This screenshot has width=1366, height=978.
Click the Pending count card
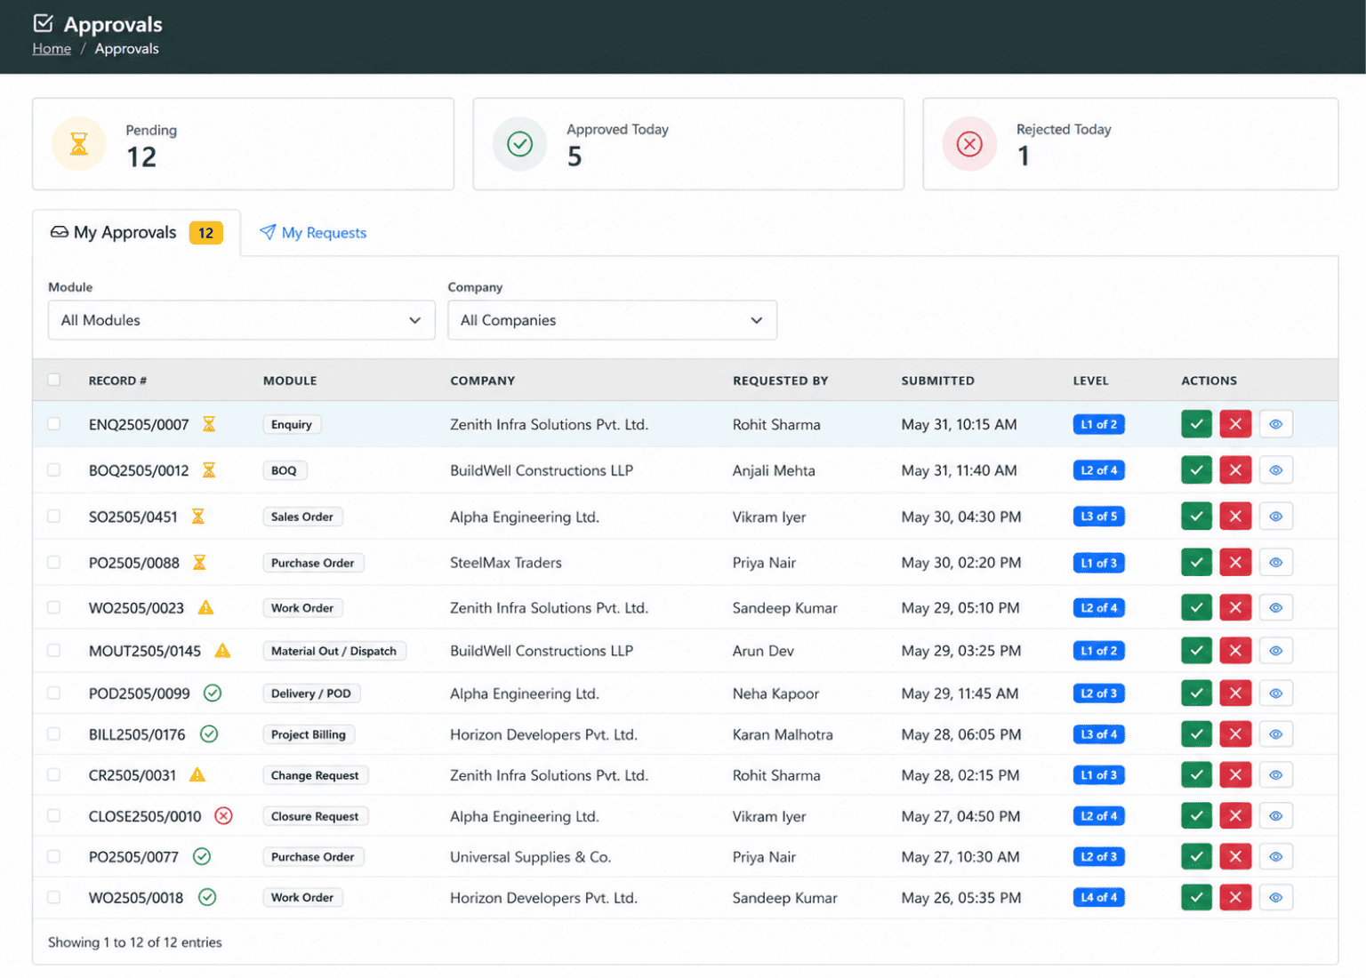pos(244,144)
